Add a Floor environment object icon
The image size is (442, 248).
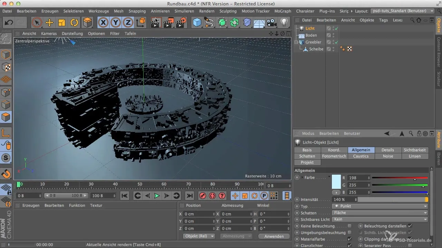[x=259, y=23]
